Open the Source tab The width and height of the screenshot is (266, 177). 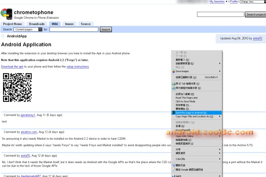click(86, 24)
